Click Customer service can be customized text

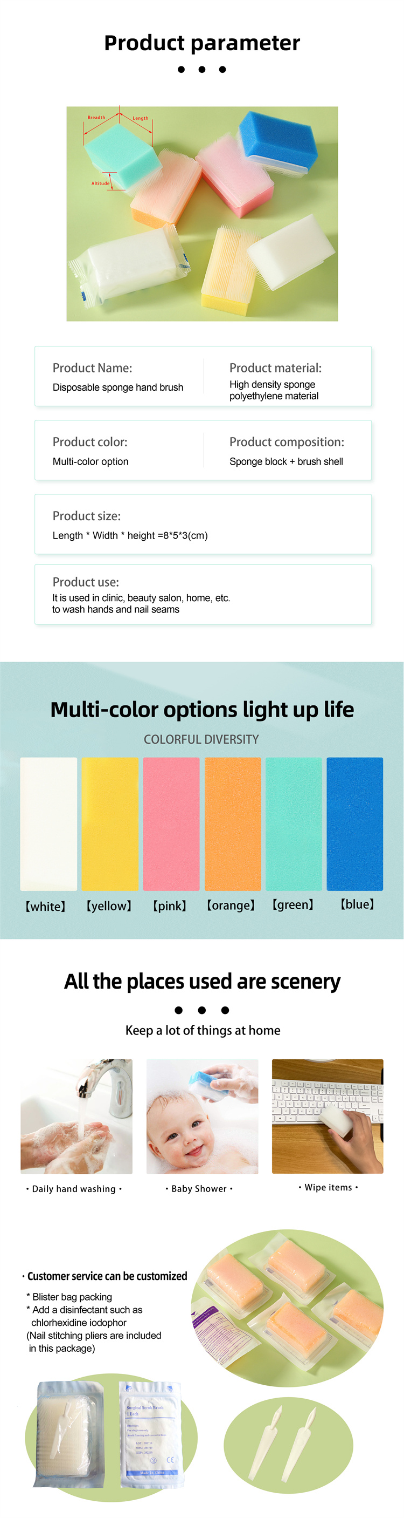click(107, 1276)
